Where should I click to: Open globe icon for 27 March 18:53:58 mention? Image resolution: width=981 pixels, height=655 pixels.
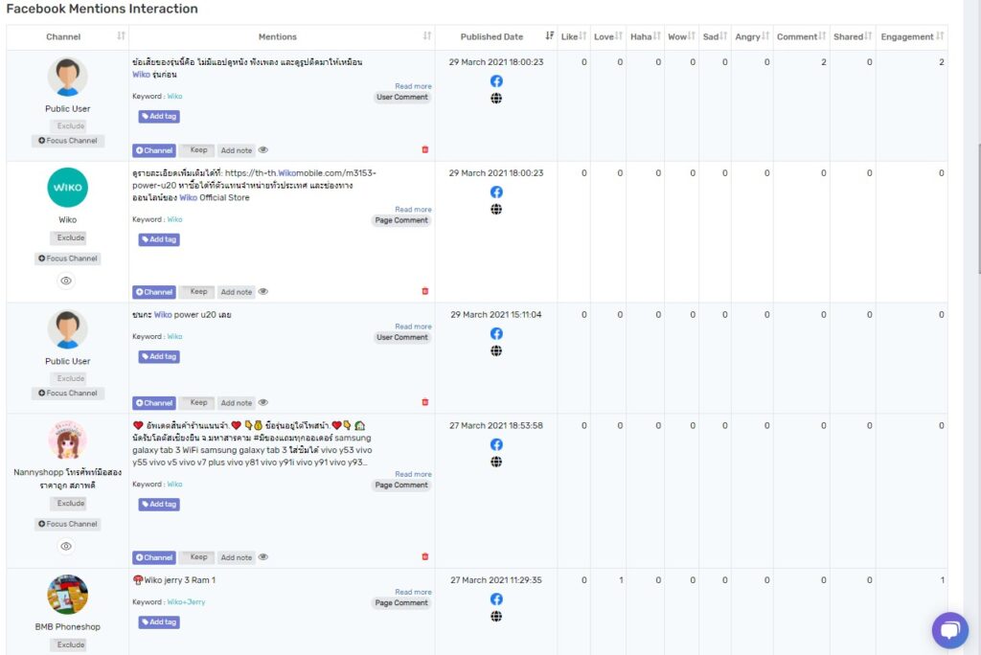click(x=496, y=462)
